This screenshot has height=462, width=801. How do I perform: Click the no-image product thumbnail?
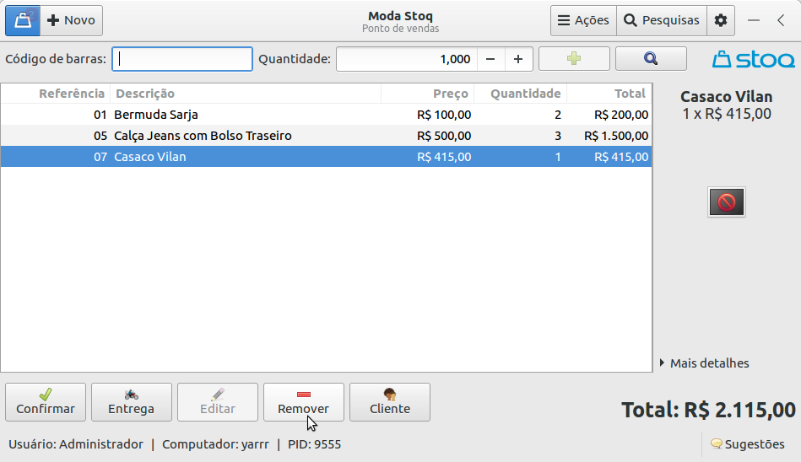coord(727,202)
